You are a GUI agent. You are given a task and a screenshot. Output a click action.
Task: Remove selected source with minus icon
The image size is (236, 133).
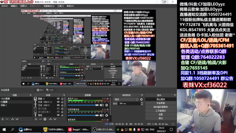[40, 119]
